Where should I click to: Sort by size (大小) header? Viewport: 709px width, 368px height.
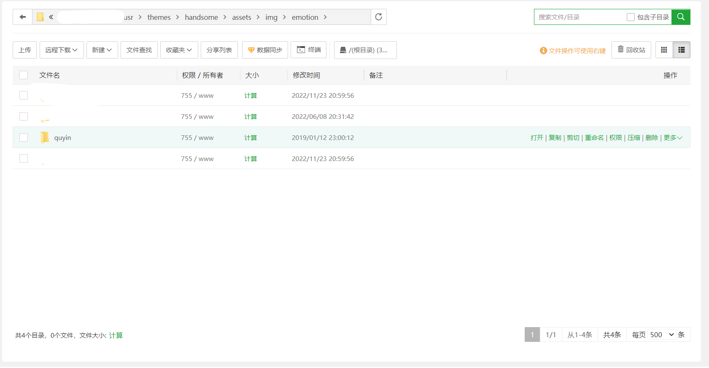pos(252,75)
